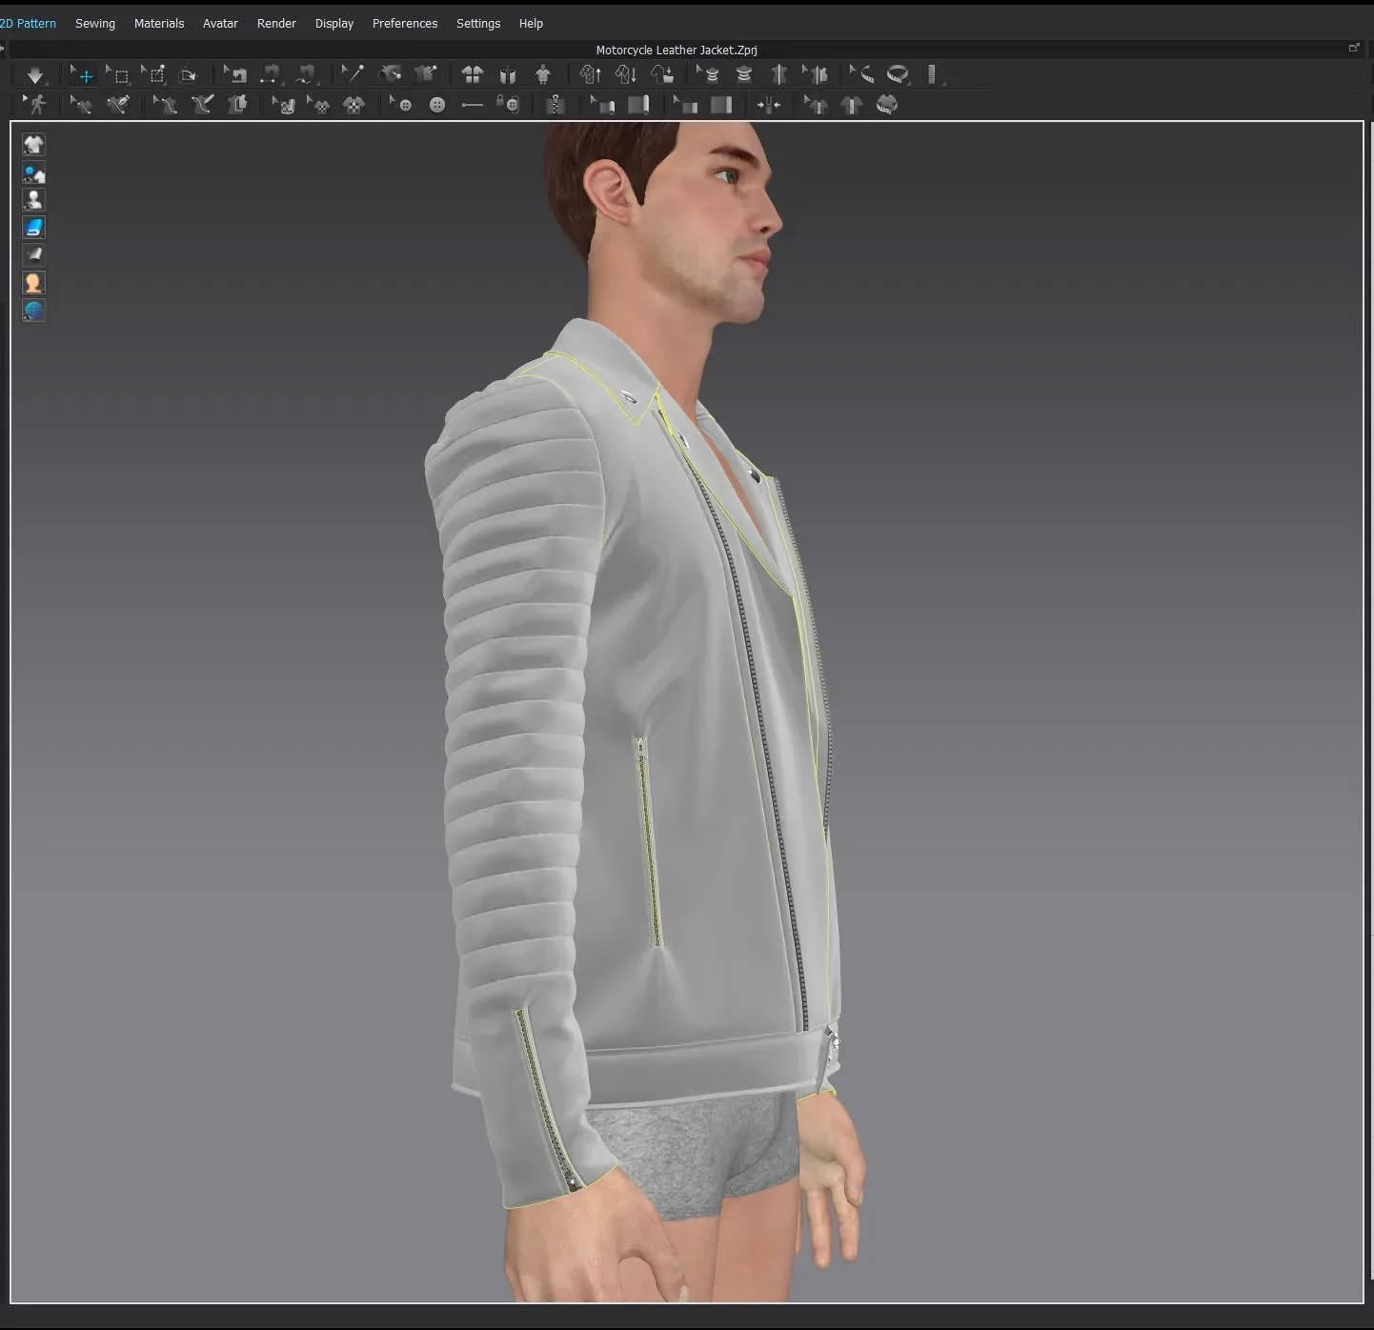The height and width of the screenshot is (1330, 1374).
Task: Open the Display menu
Action: [334, 23]
